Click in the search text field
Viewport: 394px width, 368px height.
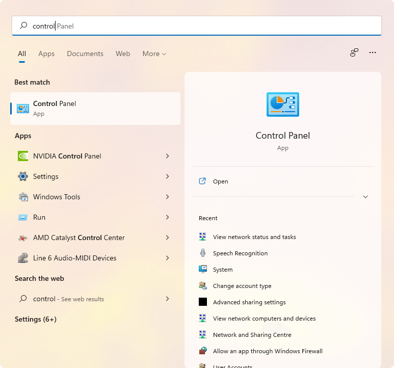point(204,25)
